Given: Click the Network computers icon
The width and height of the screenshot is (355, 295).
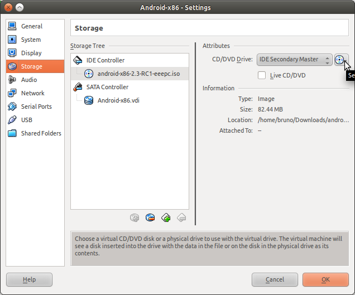Looking at the screenshot, I should click(12, 93).
